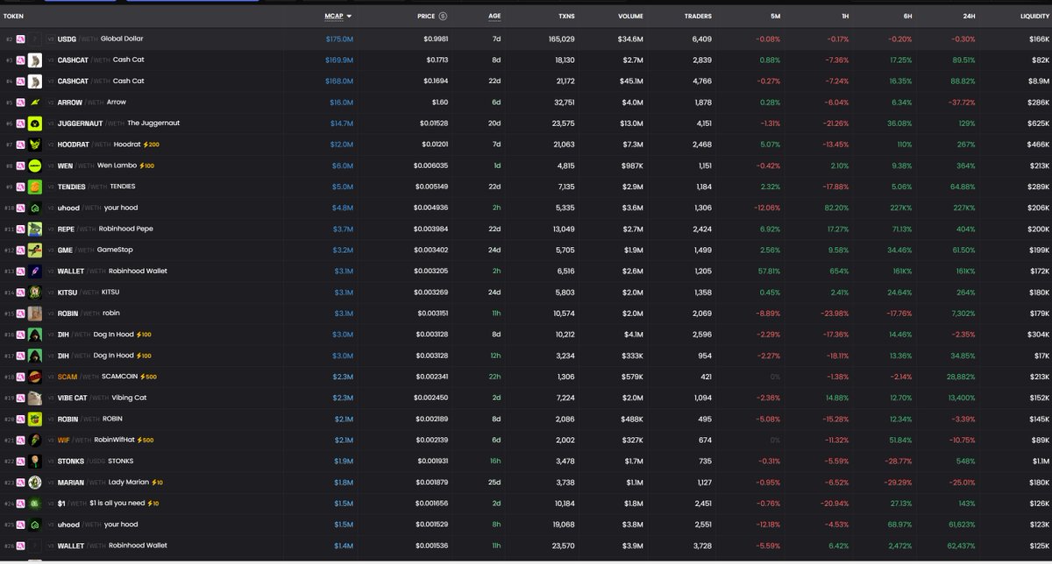Screen dimensions: 1052x564
Task: Click the VIBE CAT token logo
Action: coord(34,398)
